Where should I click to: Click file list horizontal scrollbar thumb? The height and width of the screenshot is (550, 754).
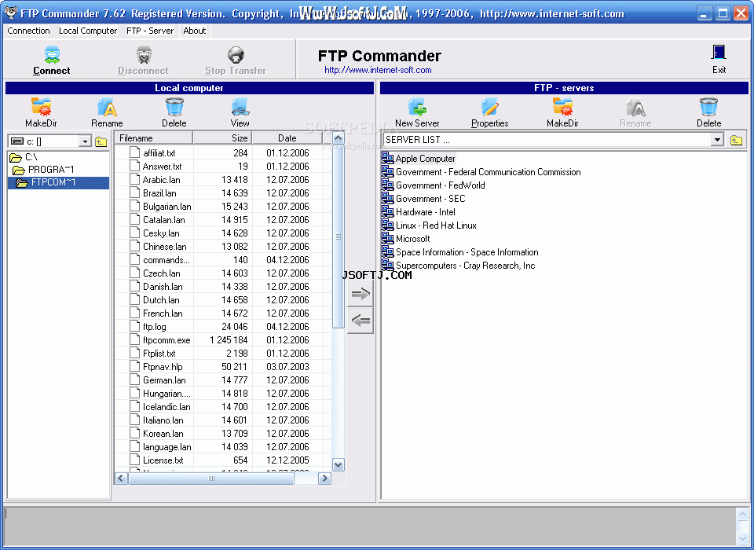(x=211, y=478)
